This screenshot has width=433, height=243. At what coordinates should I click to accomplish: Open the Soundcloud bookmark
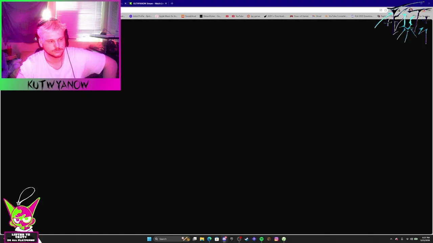tap(188, 16)
